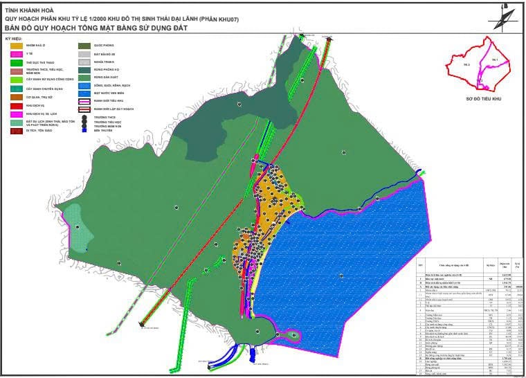Click the dark red religious site legend swatch

coord(15,130)
